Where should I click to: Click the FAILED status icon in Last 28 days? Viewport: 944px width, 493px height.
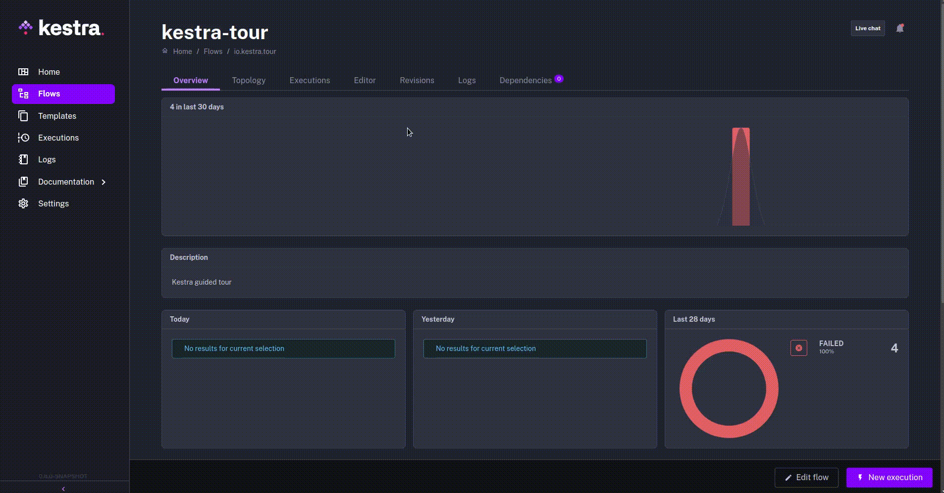click(x=798, y=347)
